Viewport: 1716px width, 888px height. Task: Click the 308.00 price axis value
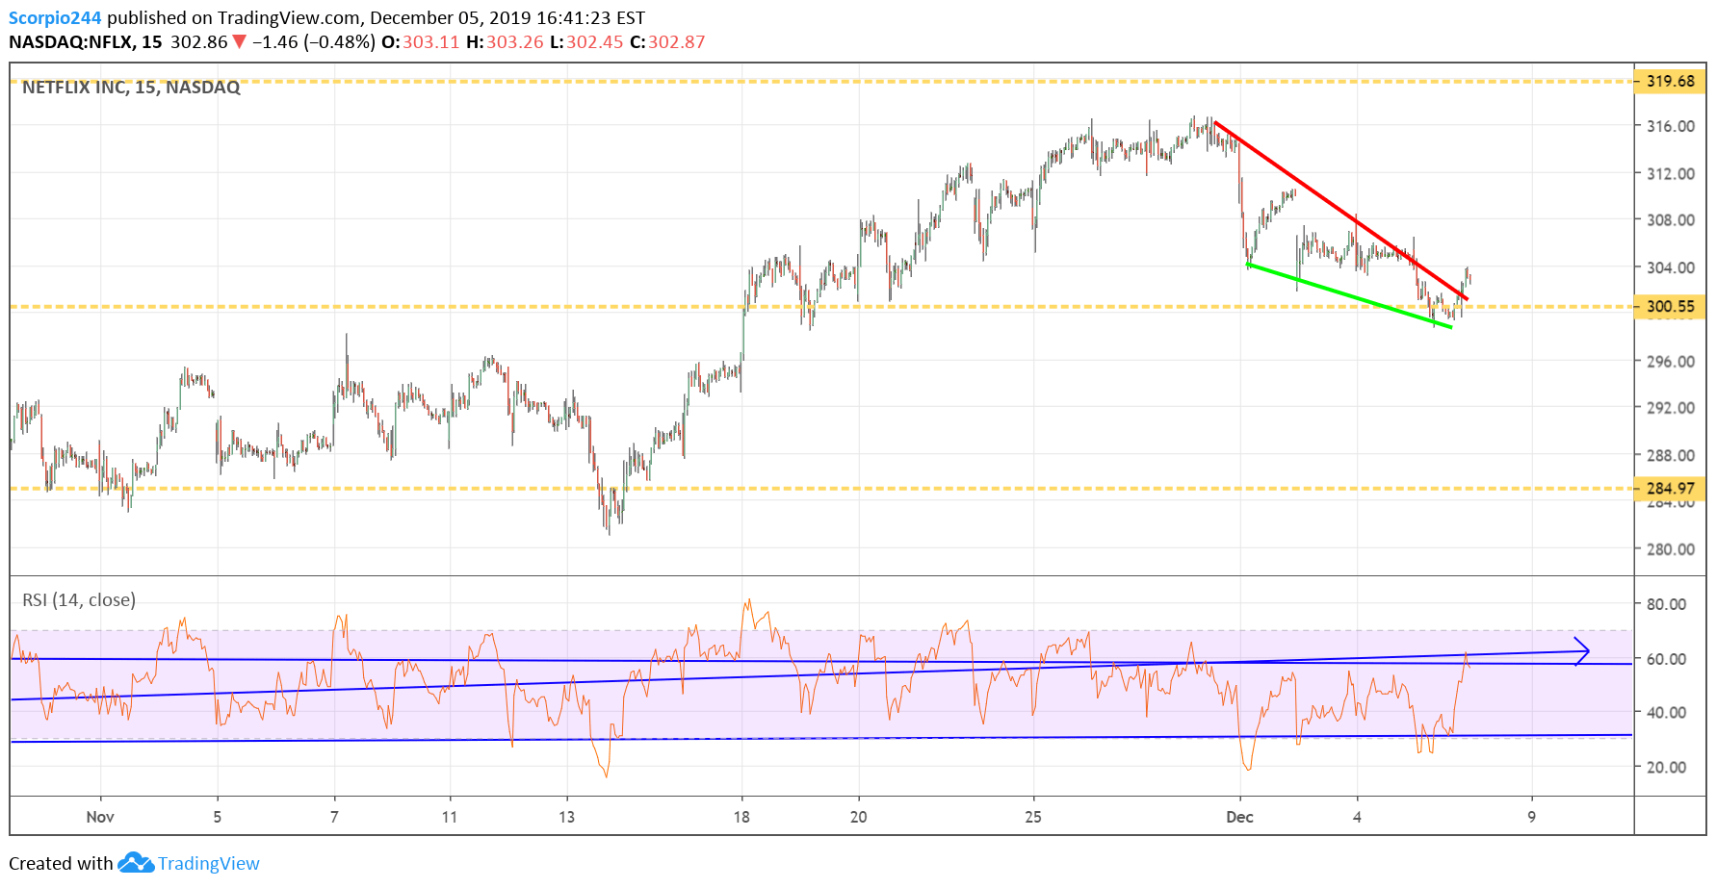tap(1671, 220)
